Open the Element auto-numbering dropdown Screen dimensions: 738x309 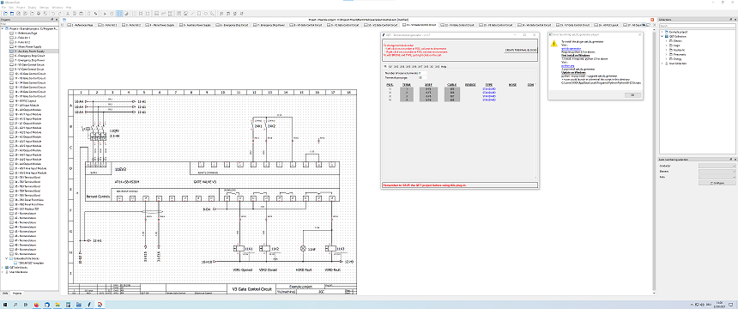point(717,172)
